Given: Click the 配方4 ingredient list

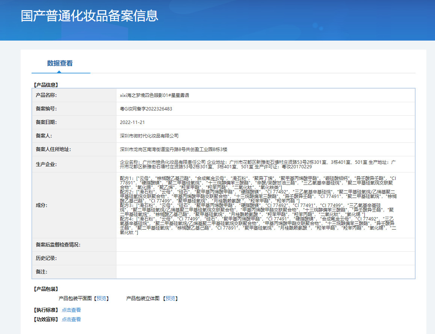Looking at the screenshot, I should (258, 226).
